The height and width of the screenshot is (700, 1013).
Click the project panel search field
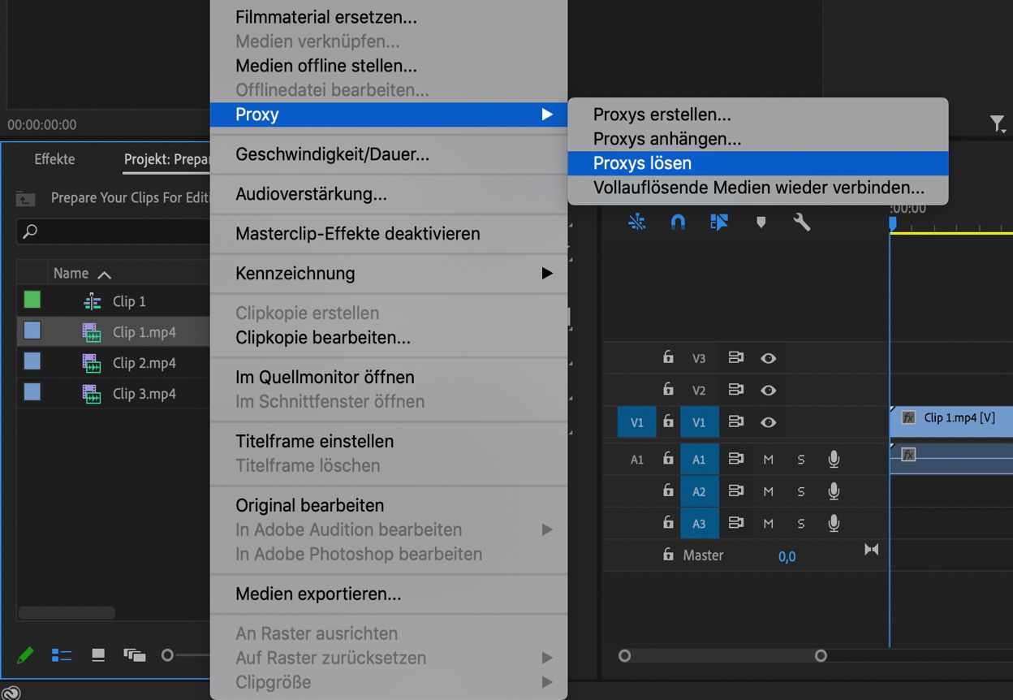114,231
